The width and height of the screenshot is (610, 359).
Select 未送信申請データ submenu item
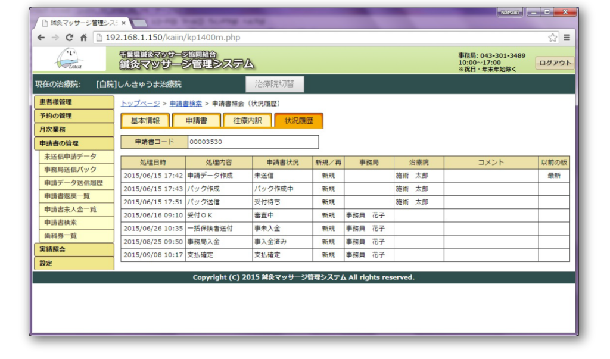pyautogui.click(x=76, y=157)
